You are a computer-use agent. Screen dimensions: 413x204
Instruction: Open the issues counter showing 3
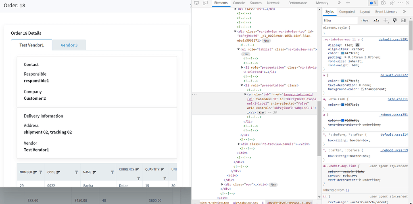click(x=373, y=3)
